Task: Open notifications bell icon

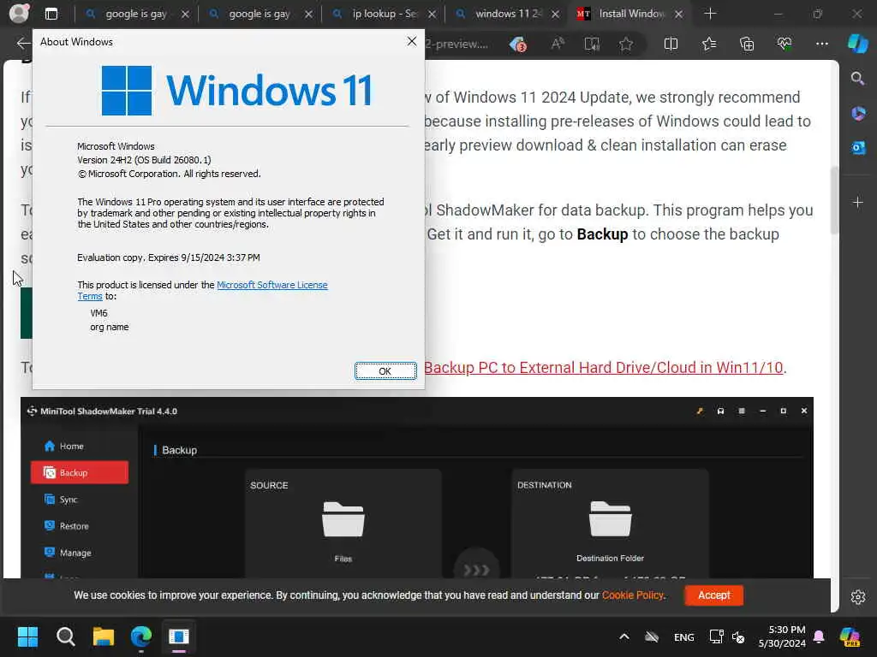Action: (x=819, y=636)
